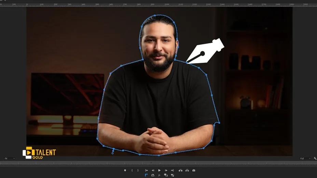Click the Mark Out bracket icon
317x178 pixels.
[x=138, y=170]
